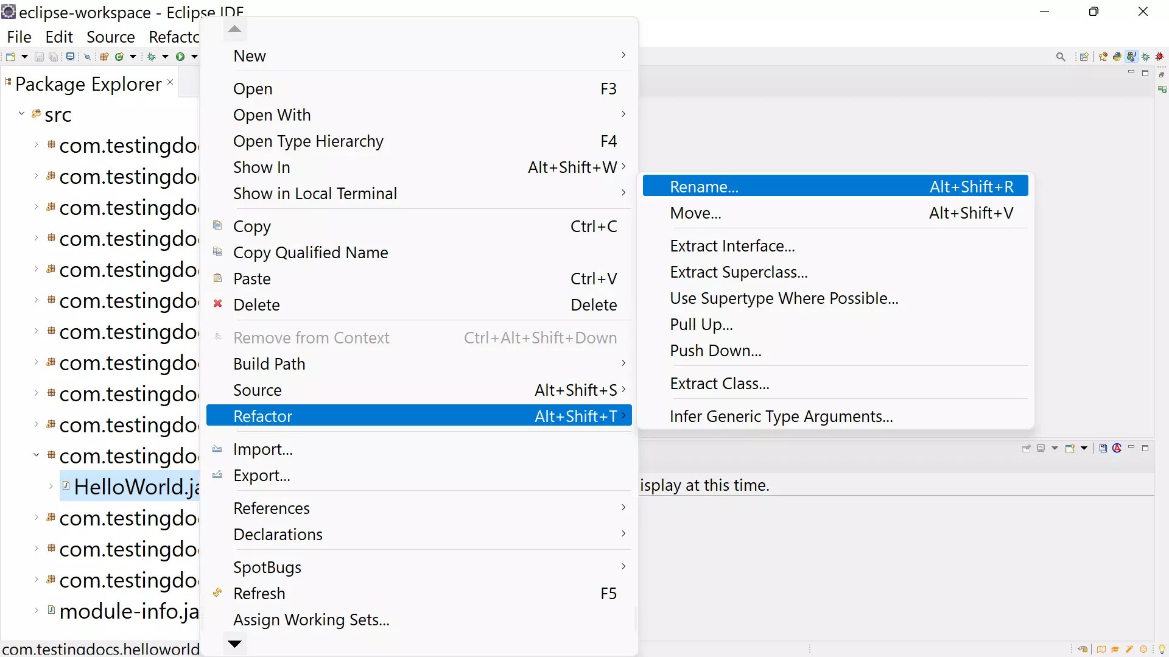
Task: Save the current editor with the Save icon
Action: click(40, 57)
